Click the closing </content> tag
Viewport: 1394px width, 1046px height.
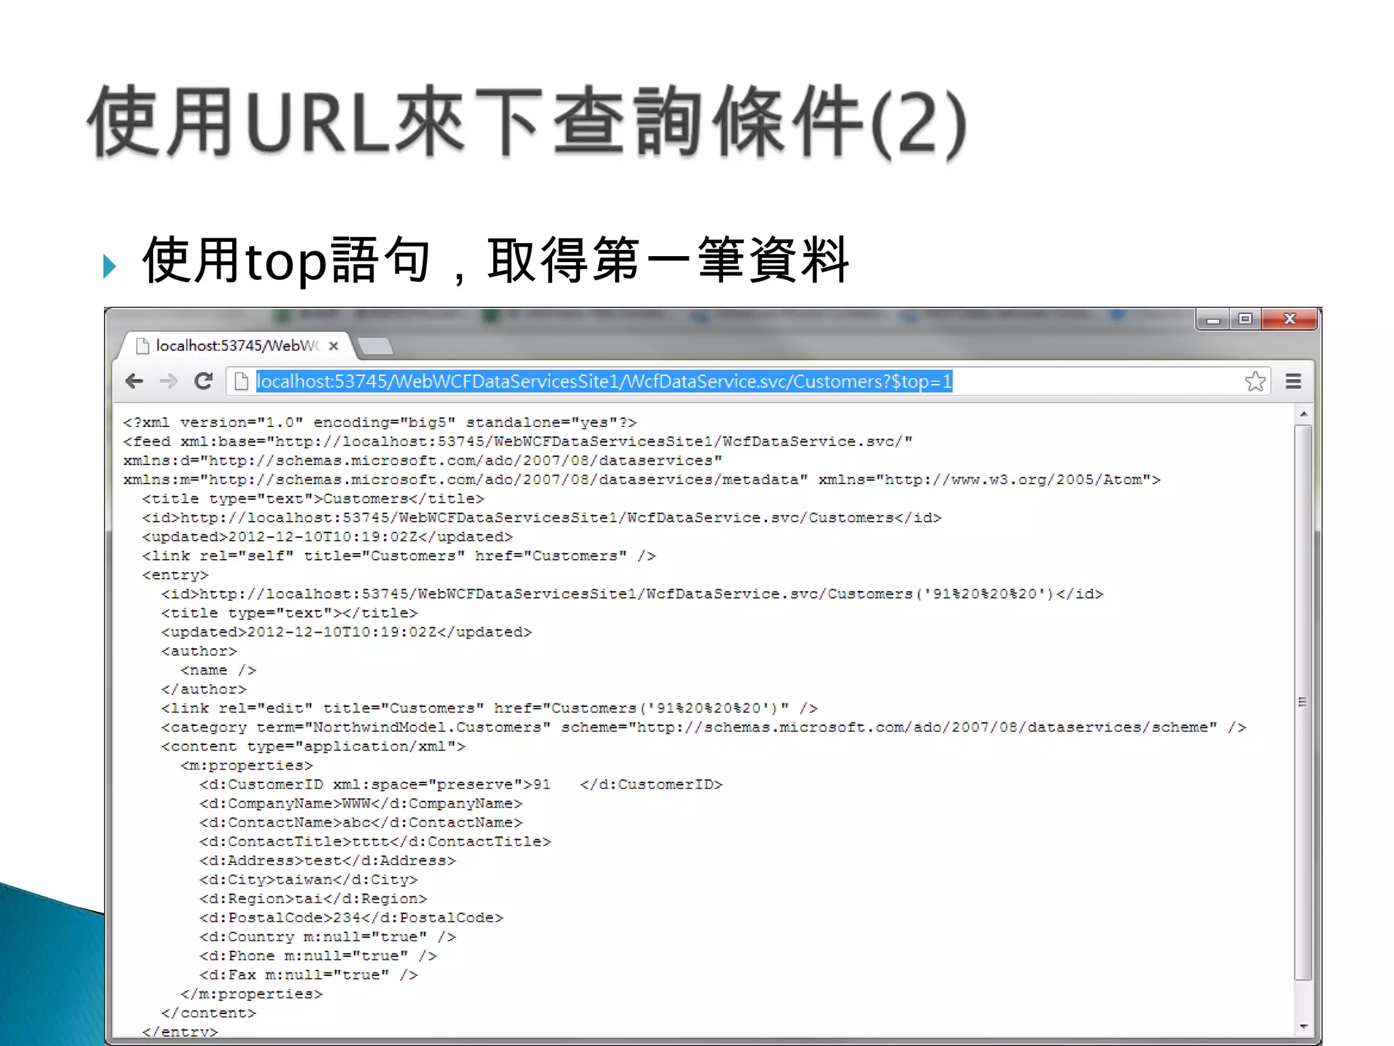tap(208, 1014)
